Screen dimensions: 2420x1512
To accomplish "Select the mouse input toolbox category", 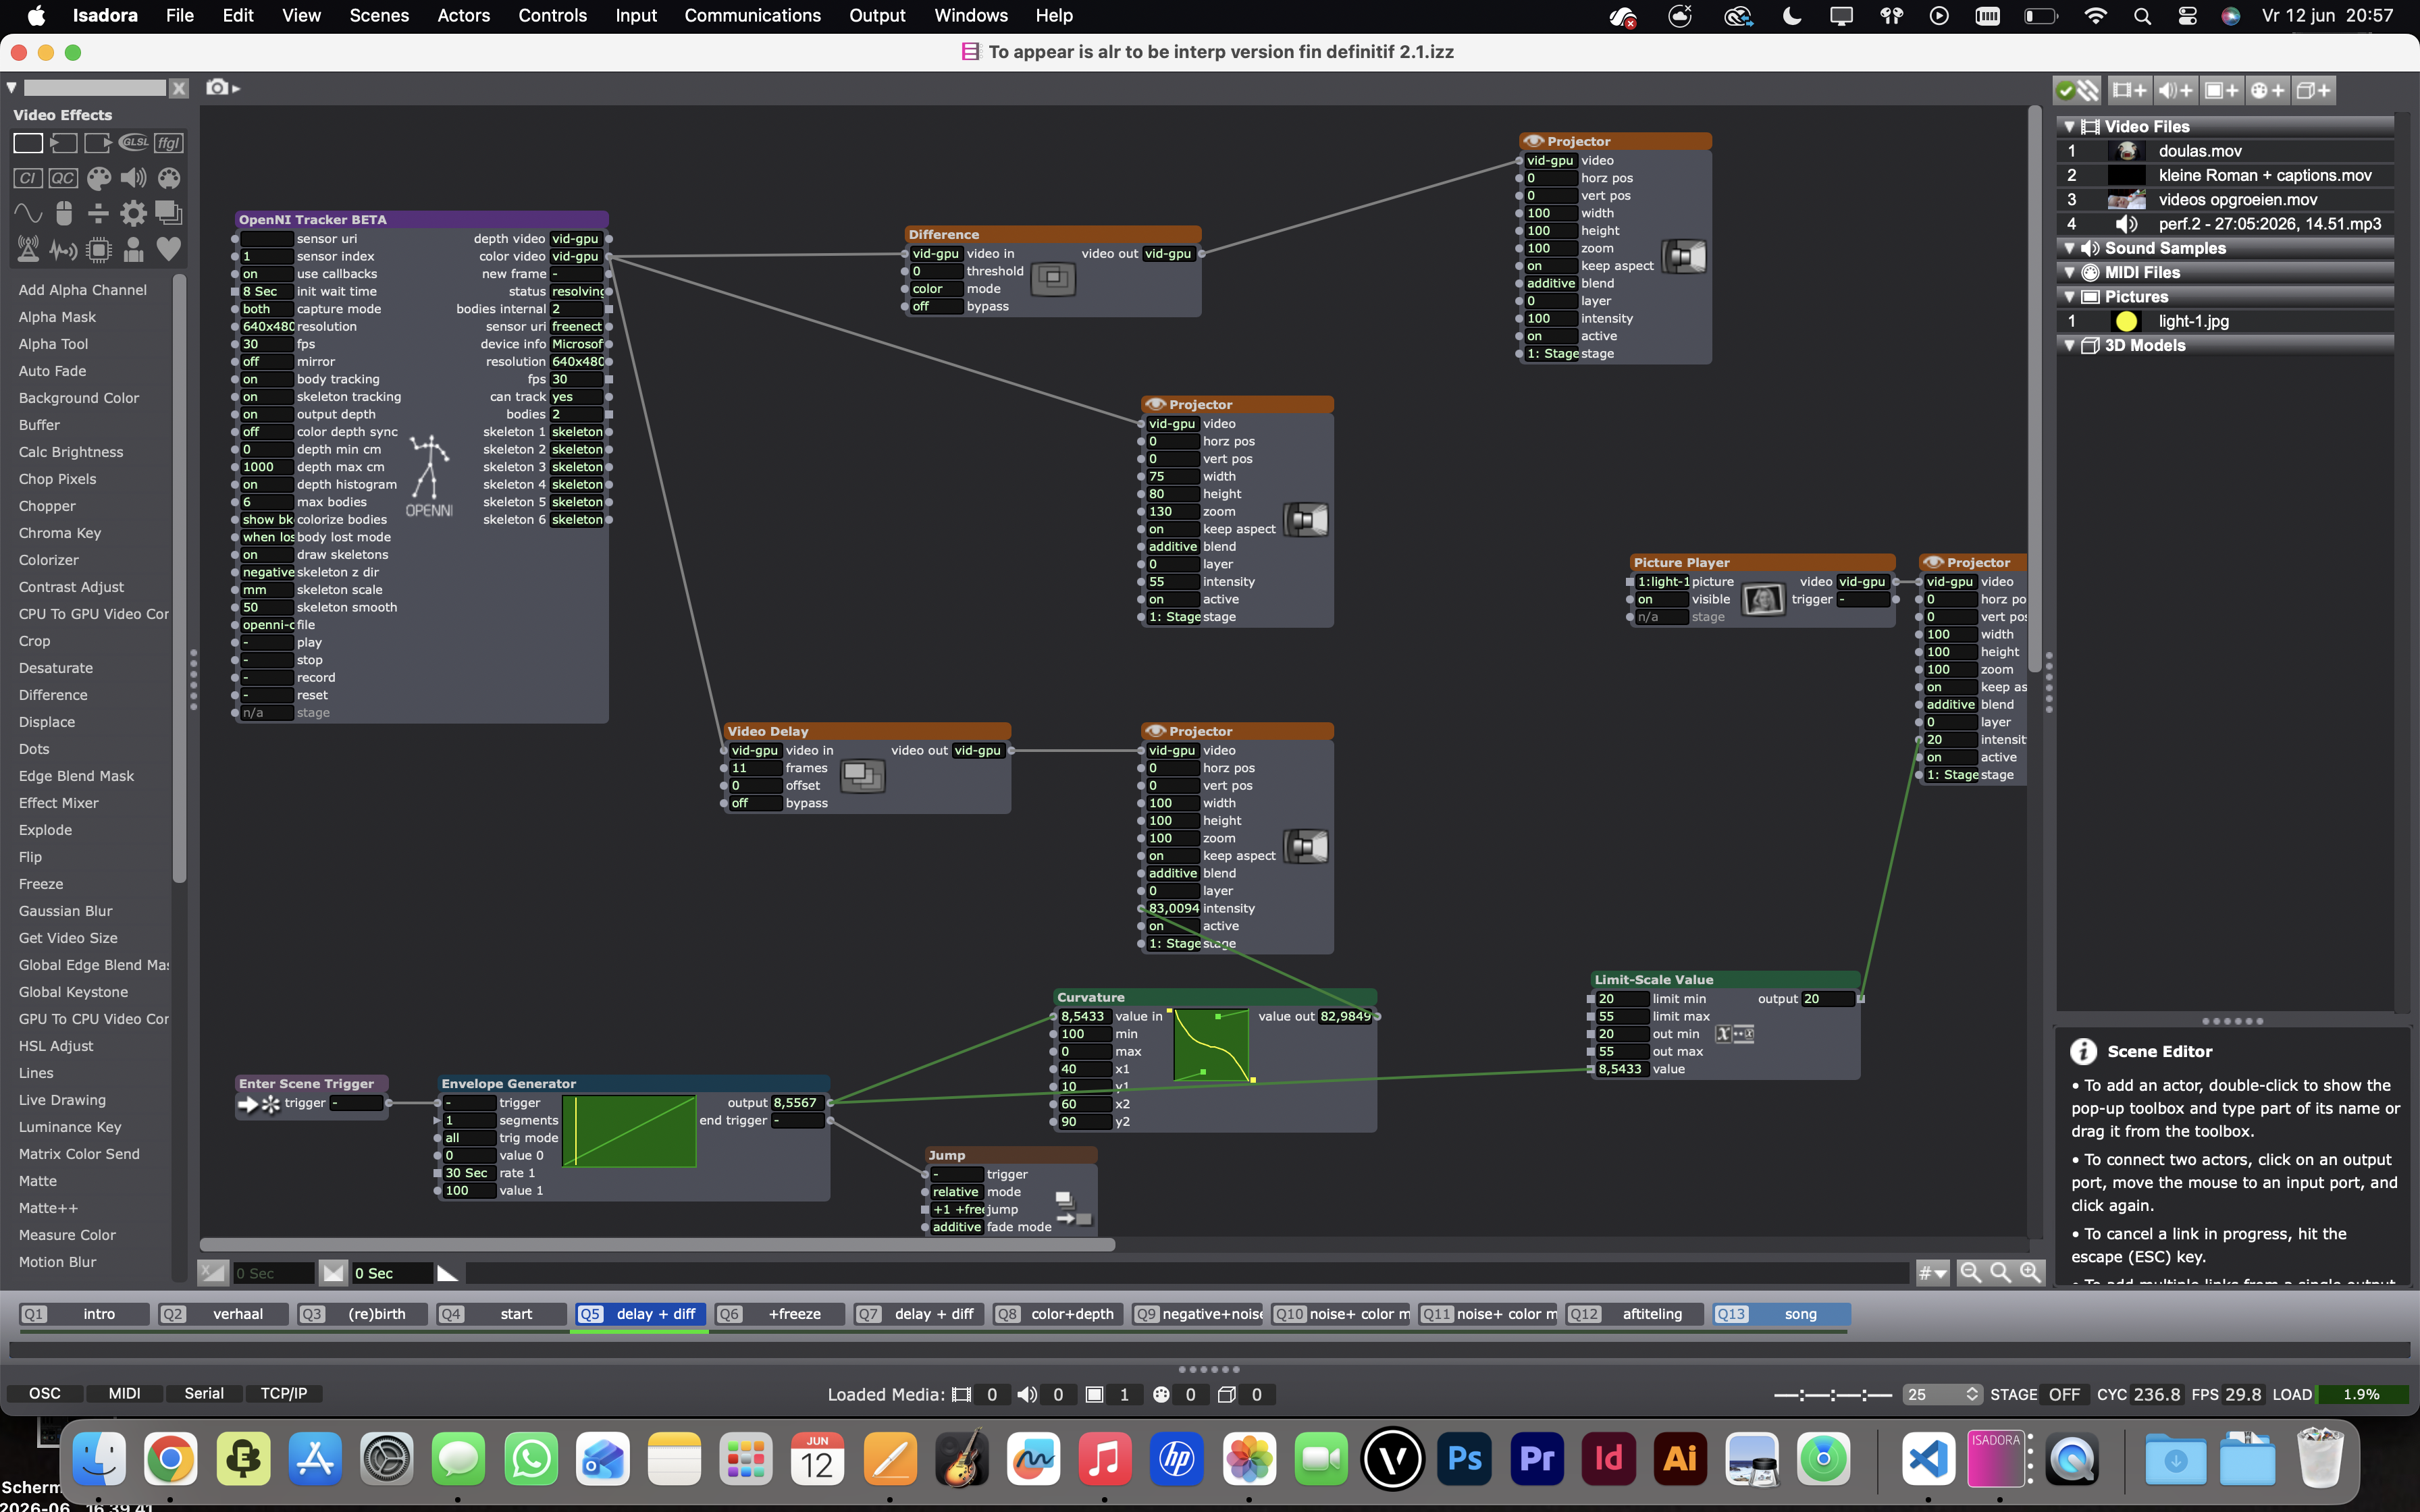I will tap(63, 213).
